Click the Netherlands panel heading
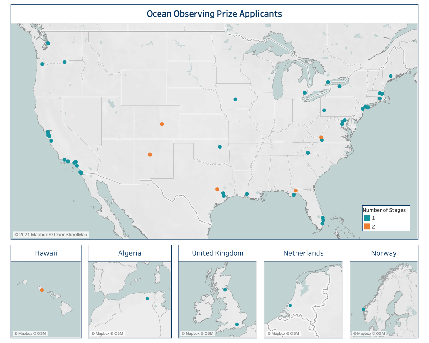The width and height of the screenshot is (429, 343). click(x=303, y=253)
